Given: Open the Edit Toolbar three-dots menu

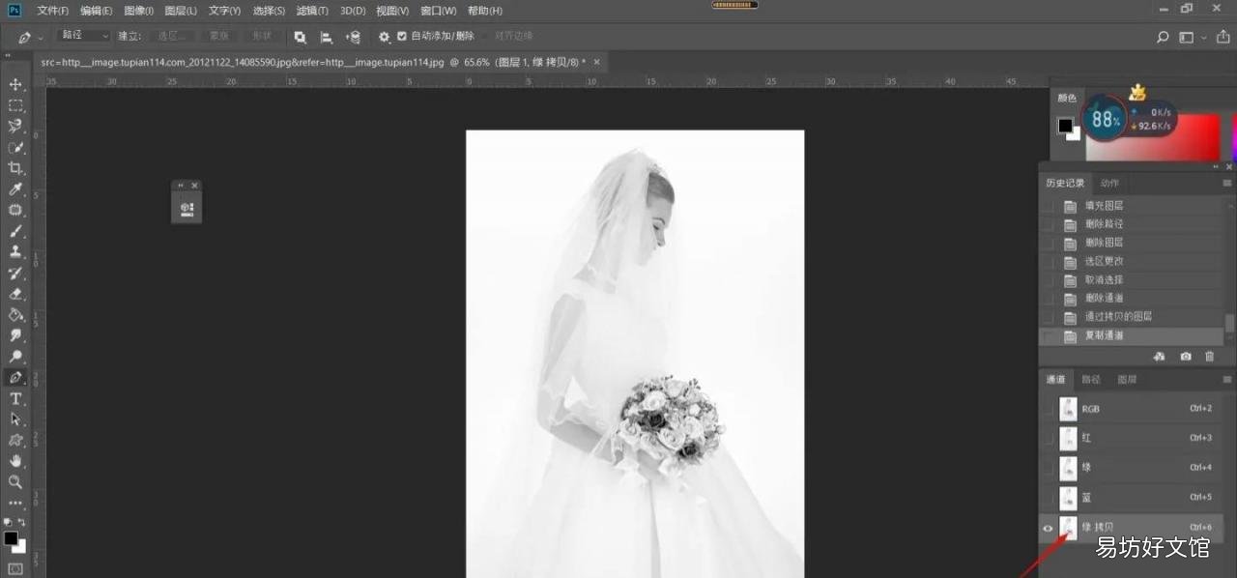Looking at the screenshot, I should tap(15, 504).
